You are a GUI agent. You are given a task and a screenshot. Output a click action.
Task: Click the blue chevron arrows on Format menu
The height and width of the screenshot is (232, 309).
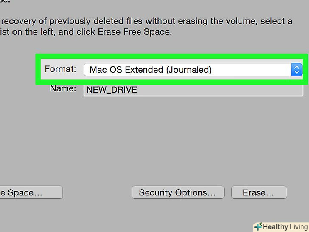point(296,70)
